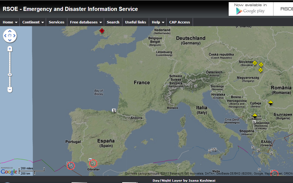This screenshot has height=183, width=293.
Task: Open the white event marker in the Alps
Action: click(196, 86)
